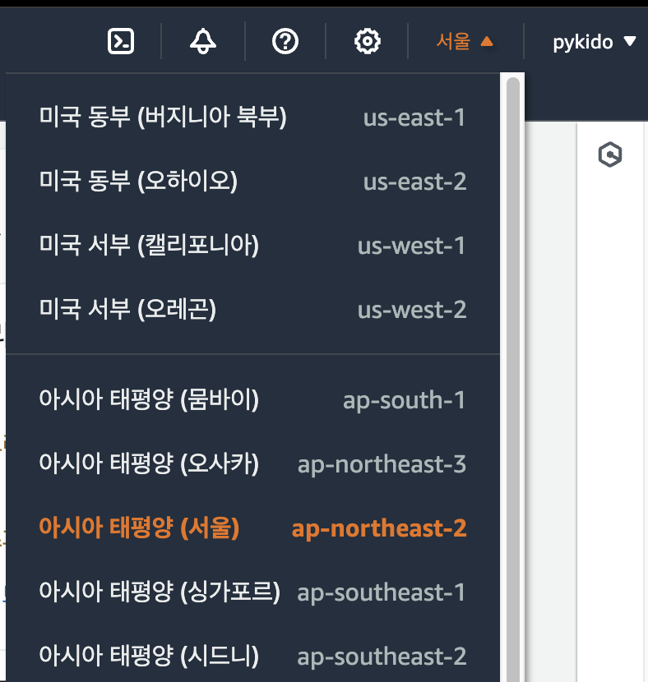Open the settings gear icon

click(x=368, y=41)
